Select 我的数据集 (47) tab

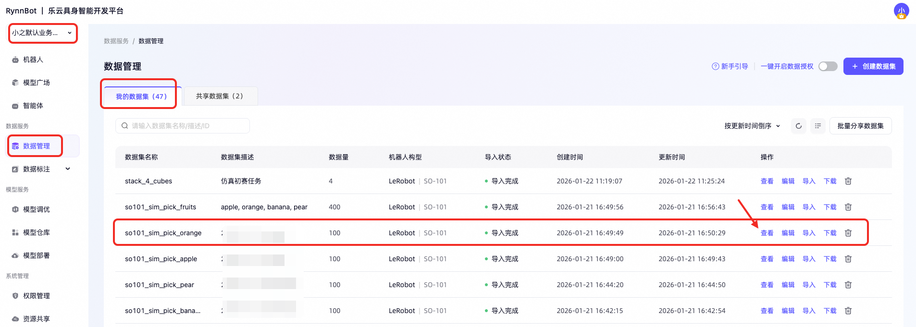click(141, 97)
